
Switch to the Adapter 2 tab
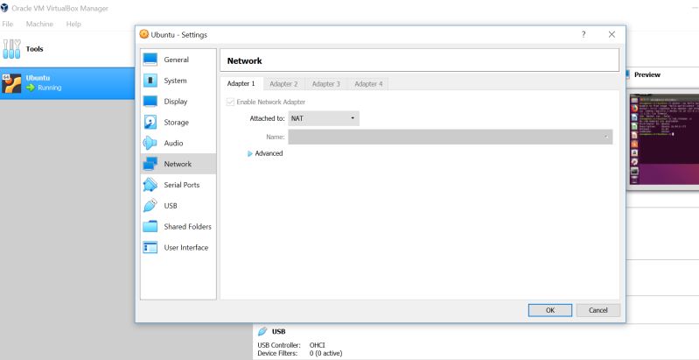[283, 84]
